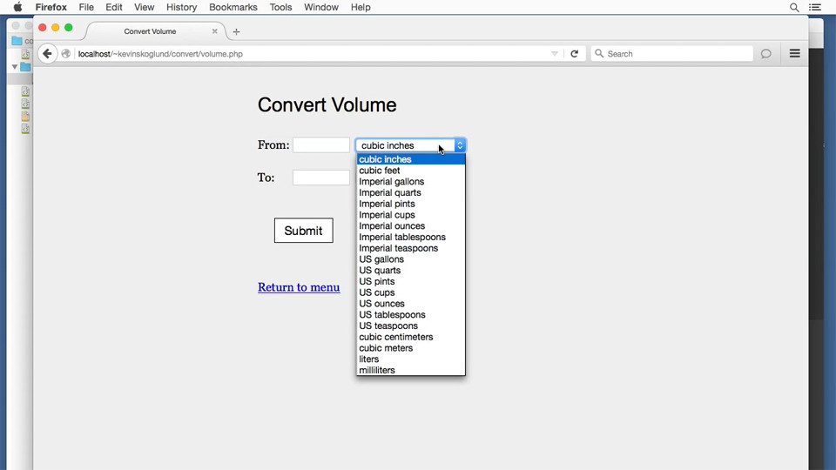Screen dimensions: 836x470
Task: Select Imperial ounces option
Action: [x=410, y=226]
